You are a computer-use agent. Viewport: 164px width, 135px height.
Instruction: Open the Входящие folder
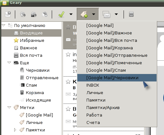(31, 33)
